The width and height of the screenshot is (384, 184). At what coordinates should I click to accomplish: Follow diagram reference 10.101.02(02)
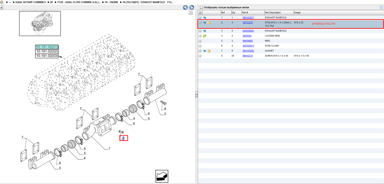pyautogui.click(x=47, y=51)
